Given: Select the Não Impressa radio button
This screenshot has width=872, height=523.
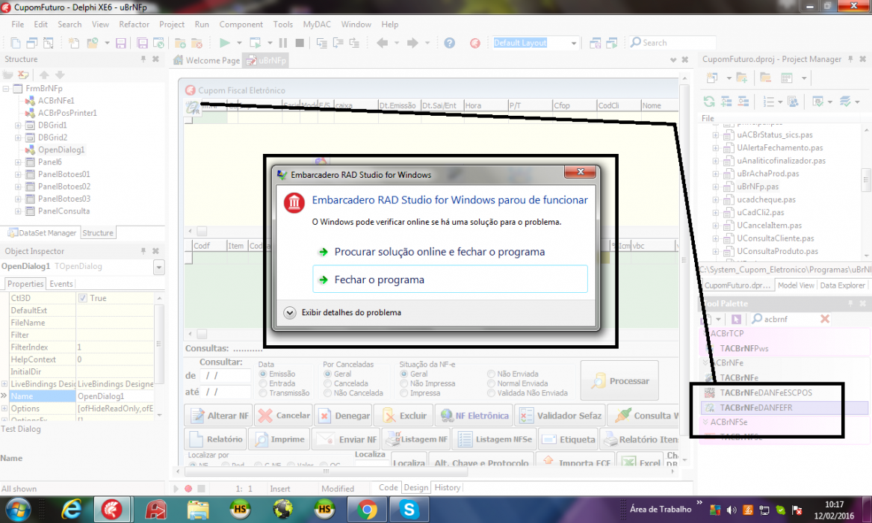Looking at the screenshot, I should [403, 383].
